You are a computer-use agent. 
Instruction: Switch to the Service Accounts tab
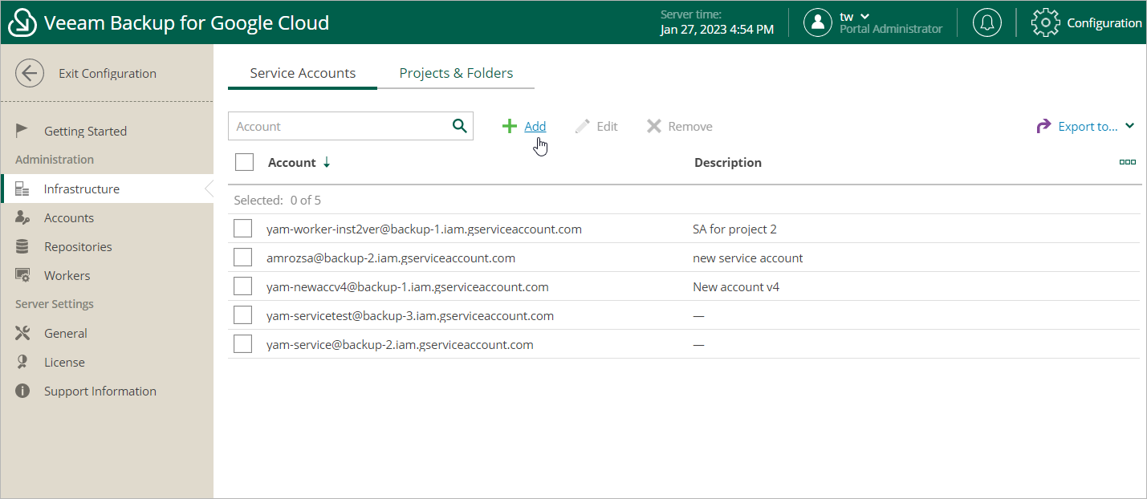[x=303, y=73]
